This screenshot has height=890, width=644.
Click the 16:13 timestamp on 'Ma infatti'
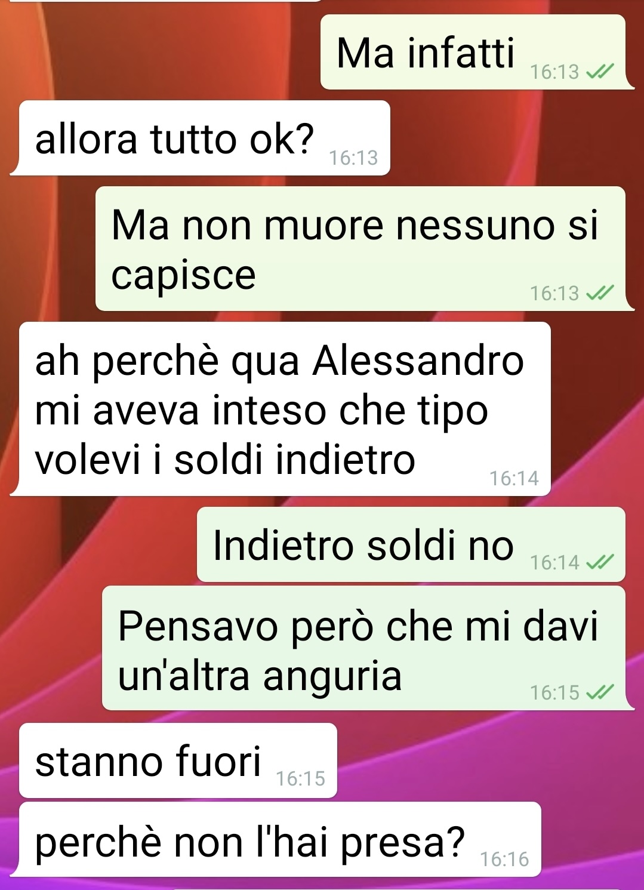(x=554, y=72)
